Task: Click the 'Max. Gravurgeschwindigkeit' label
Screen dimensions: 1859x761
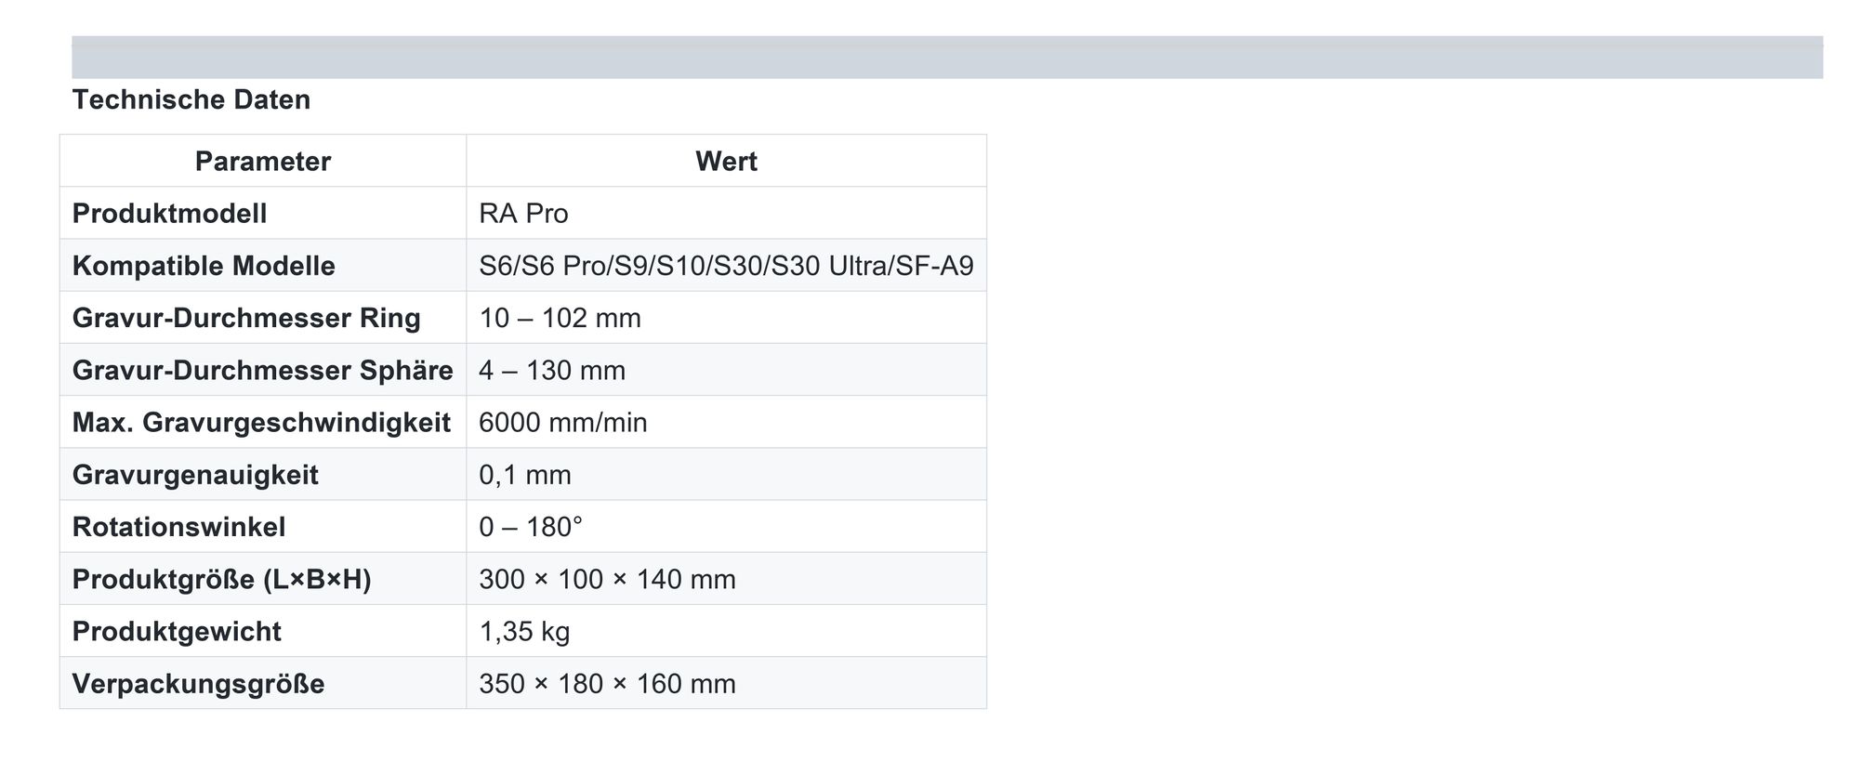Action: (261, 422)
